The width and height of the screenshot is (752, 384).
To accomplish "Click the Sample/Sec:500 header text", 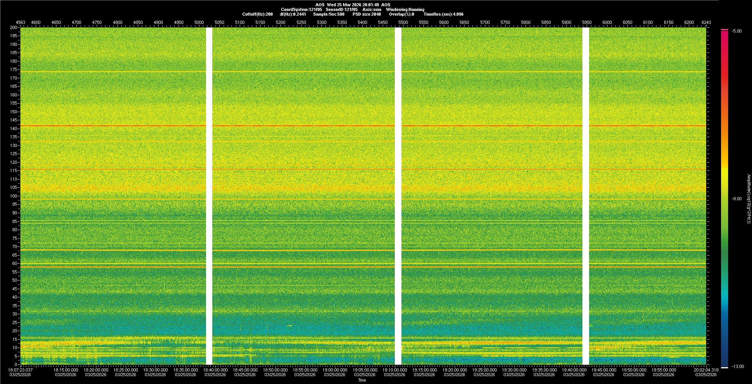I will [x=329, y=14].
